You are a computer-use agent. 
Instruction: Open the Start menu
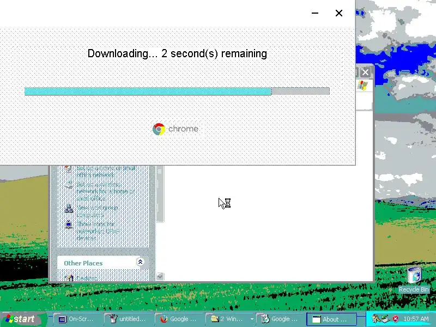22,319
